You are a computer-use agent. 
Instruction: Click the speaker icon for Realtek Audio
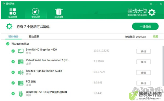21,73
